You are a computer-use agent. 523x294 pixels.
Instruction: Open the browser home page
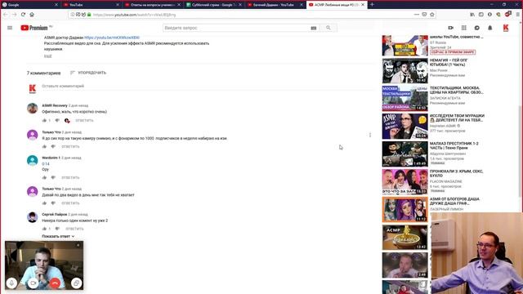pos(32,15)
